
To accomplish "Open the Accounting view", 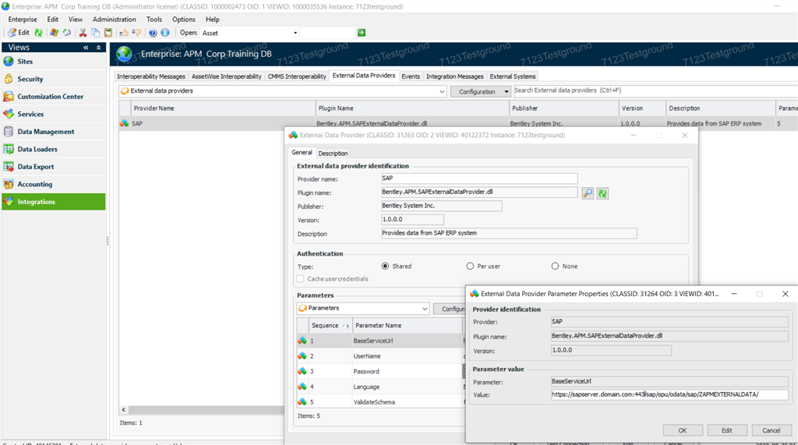I will click(x=54, y=185).
